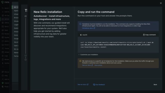165x93 pixels.
Task: Open the Logging category in the filter list
Action: click(x=16, y=25)
